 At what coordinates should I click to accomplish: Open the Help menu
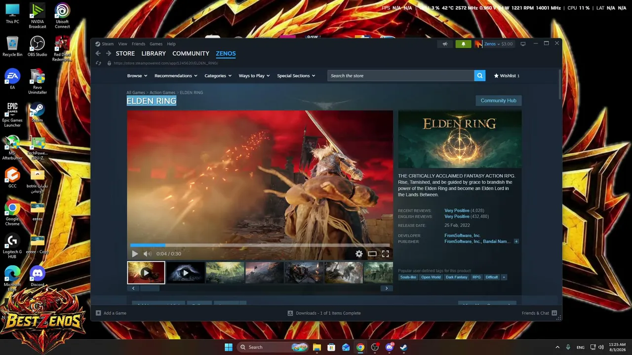coord(171,44)
